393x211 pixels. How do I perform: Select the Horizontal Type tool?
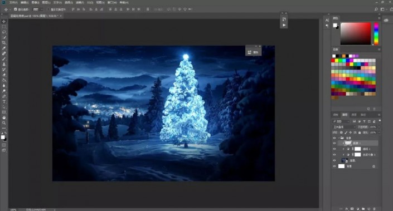point(4,102)
